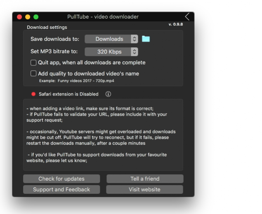Click the version label v. 0.9.8

tap(176, 24)
